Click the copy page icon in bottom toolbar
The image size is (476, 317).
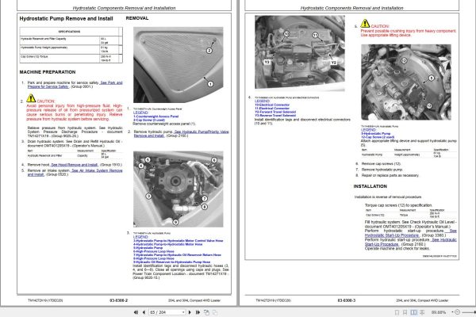pyautogui.click(x=206, y=312)
